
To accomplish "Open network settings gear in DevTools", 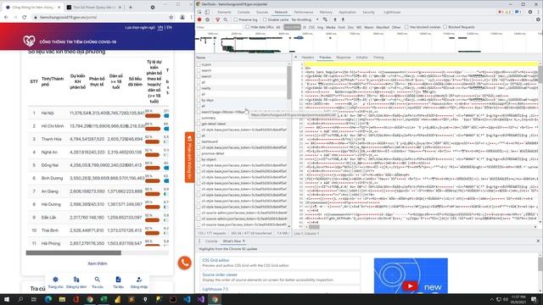I will tap(538, 19).
